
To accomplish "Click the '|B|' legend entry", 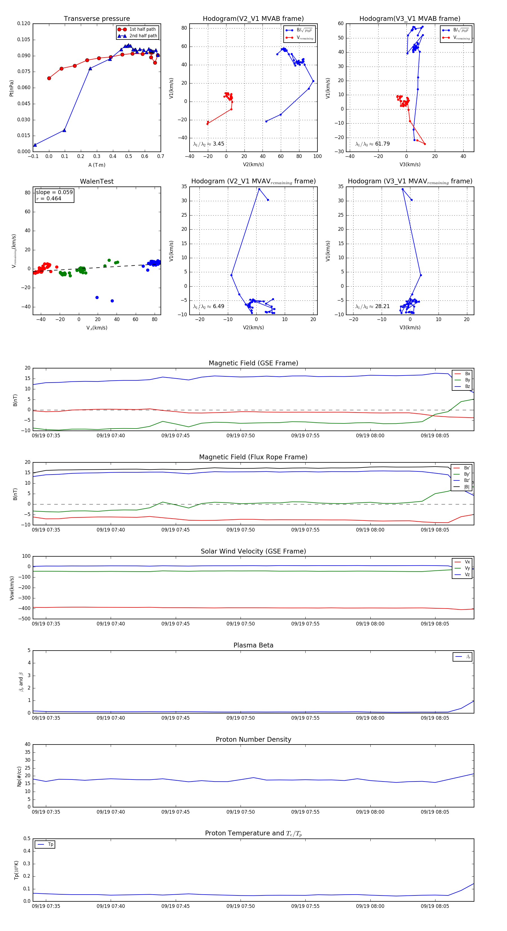I will (462, 487).
